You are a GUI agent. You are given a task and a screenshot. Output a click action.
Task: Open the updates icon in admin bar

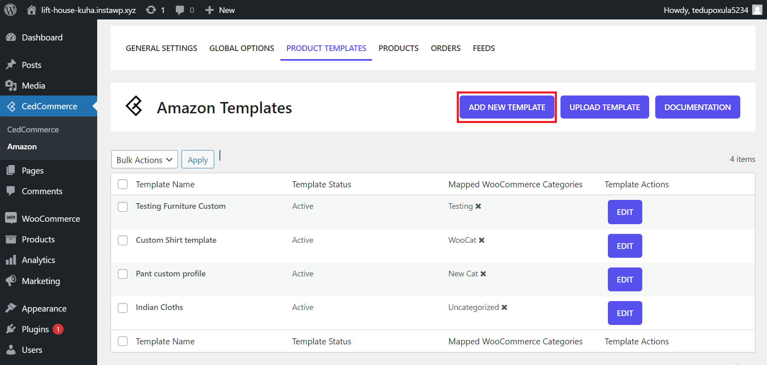pos(151,10)
